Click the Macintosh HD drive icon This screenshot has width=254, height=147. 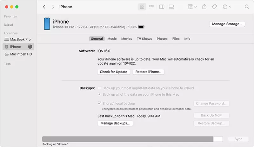coord(6,54)
